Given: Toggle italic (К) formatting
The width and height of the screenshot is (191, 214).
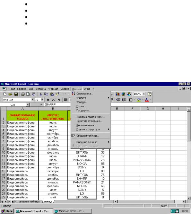Looking at the screenshot, I should point(53,100).
